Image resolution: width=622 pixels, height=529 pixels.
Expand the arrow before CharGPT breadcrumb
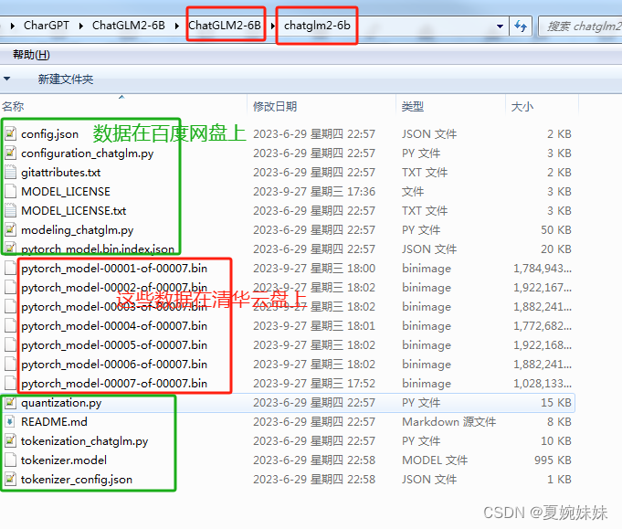click(13, 26)
